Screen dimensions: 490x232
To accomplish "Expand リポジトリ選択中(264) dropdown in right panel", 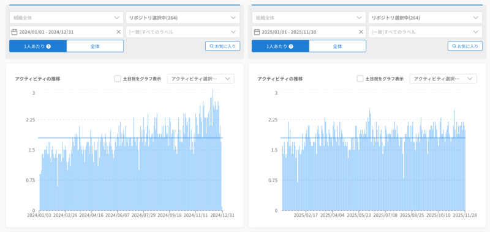I will [x=425, y=18].
